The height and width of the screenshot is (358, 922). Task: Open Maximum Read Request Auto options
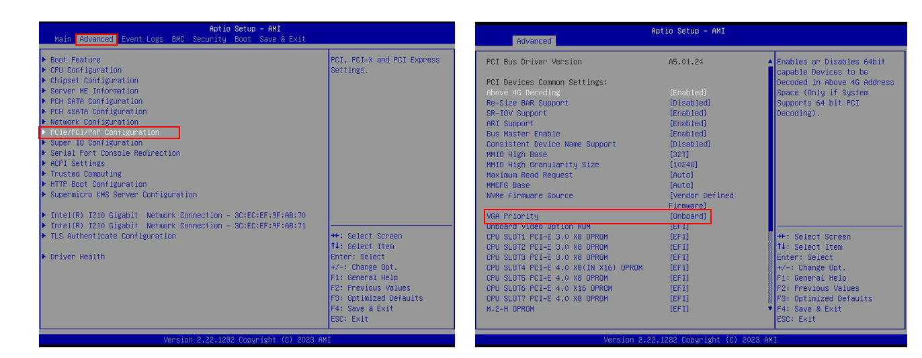[681, 175]
